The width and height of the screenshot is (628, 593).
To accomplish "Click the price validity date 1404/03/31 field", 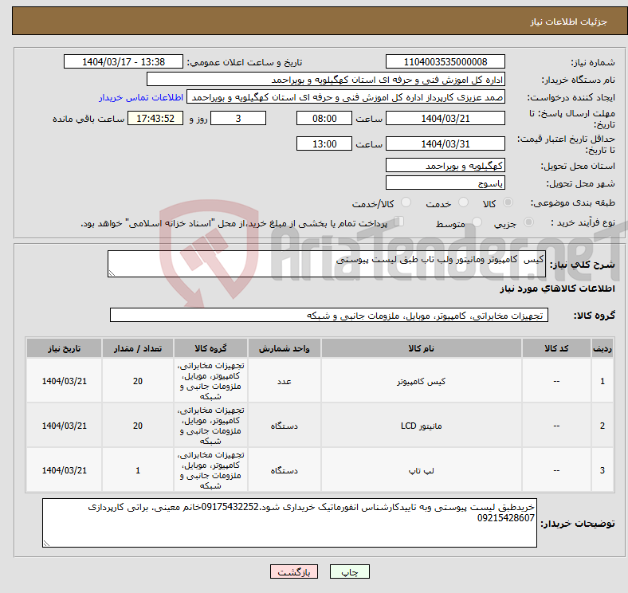I will [445, 143].
